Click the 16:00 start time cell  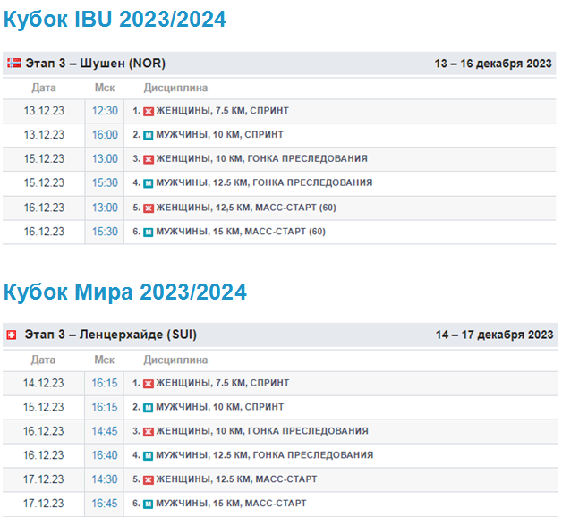point(105,135)
